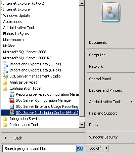
Task: Open Devices and Printers
Action: (105, 90)
